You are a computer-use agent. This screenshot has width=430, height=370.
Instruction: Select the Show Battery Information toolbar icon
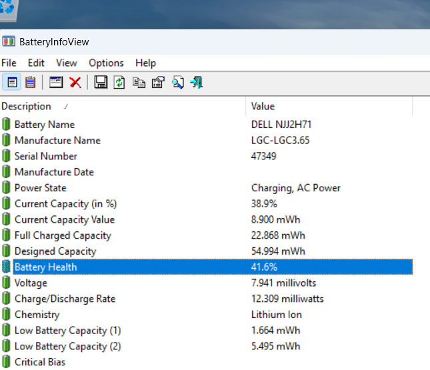coord(12,82)
